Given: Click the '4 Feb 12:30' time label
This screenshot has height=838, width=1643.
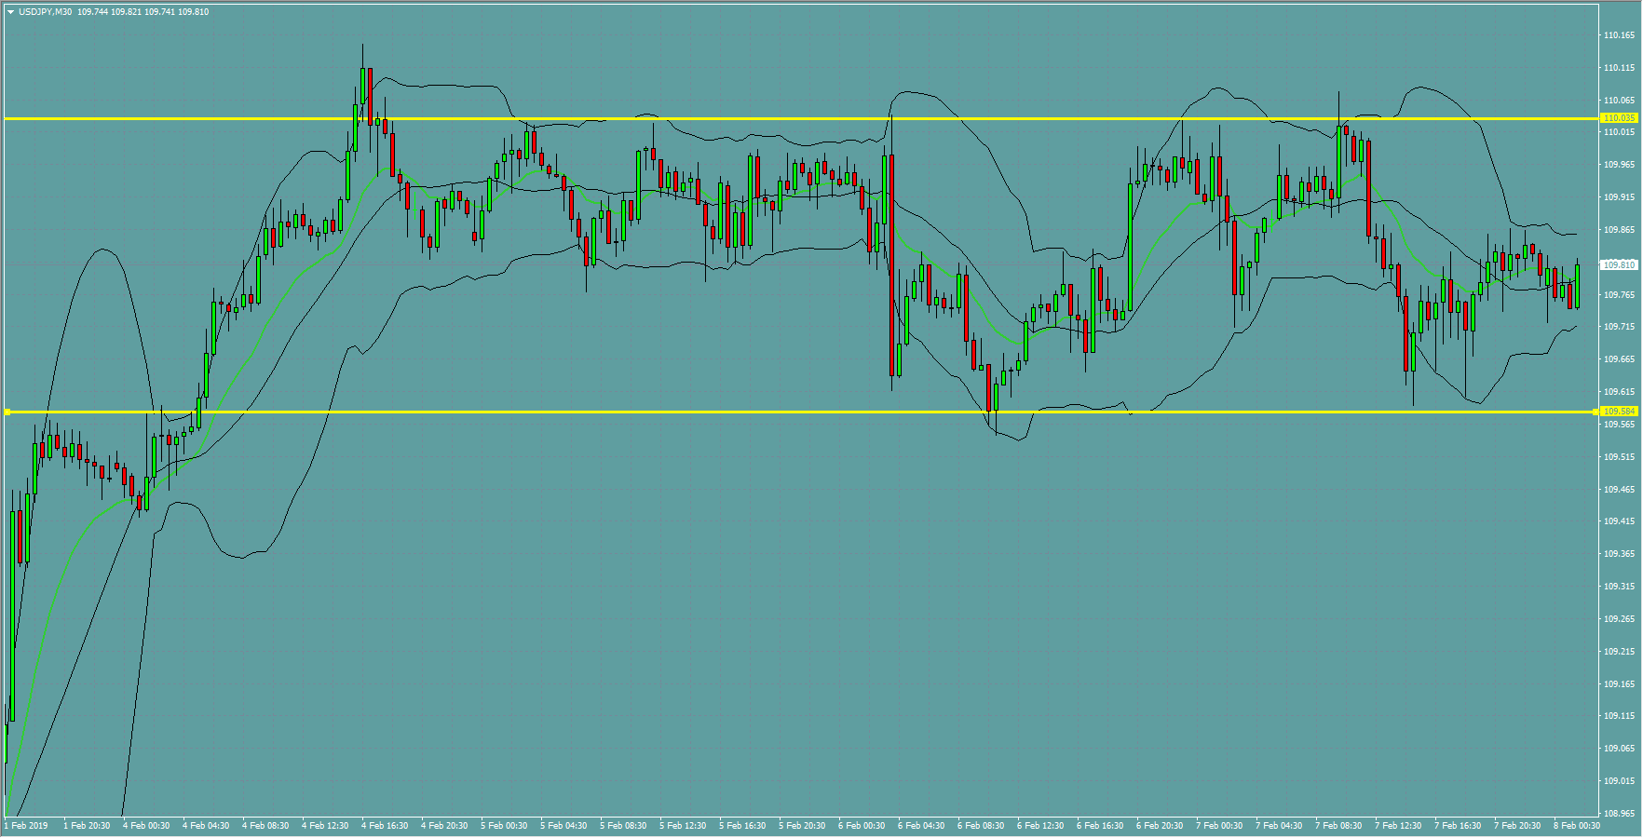Looking at the screenshot, I should click(x=325, y=826).
